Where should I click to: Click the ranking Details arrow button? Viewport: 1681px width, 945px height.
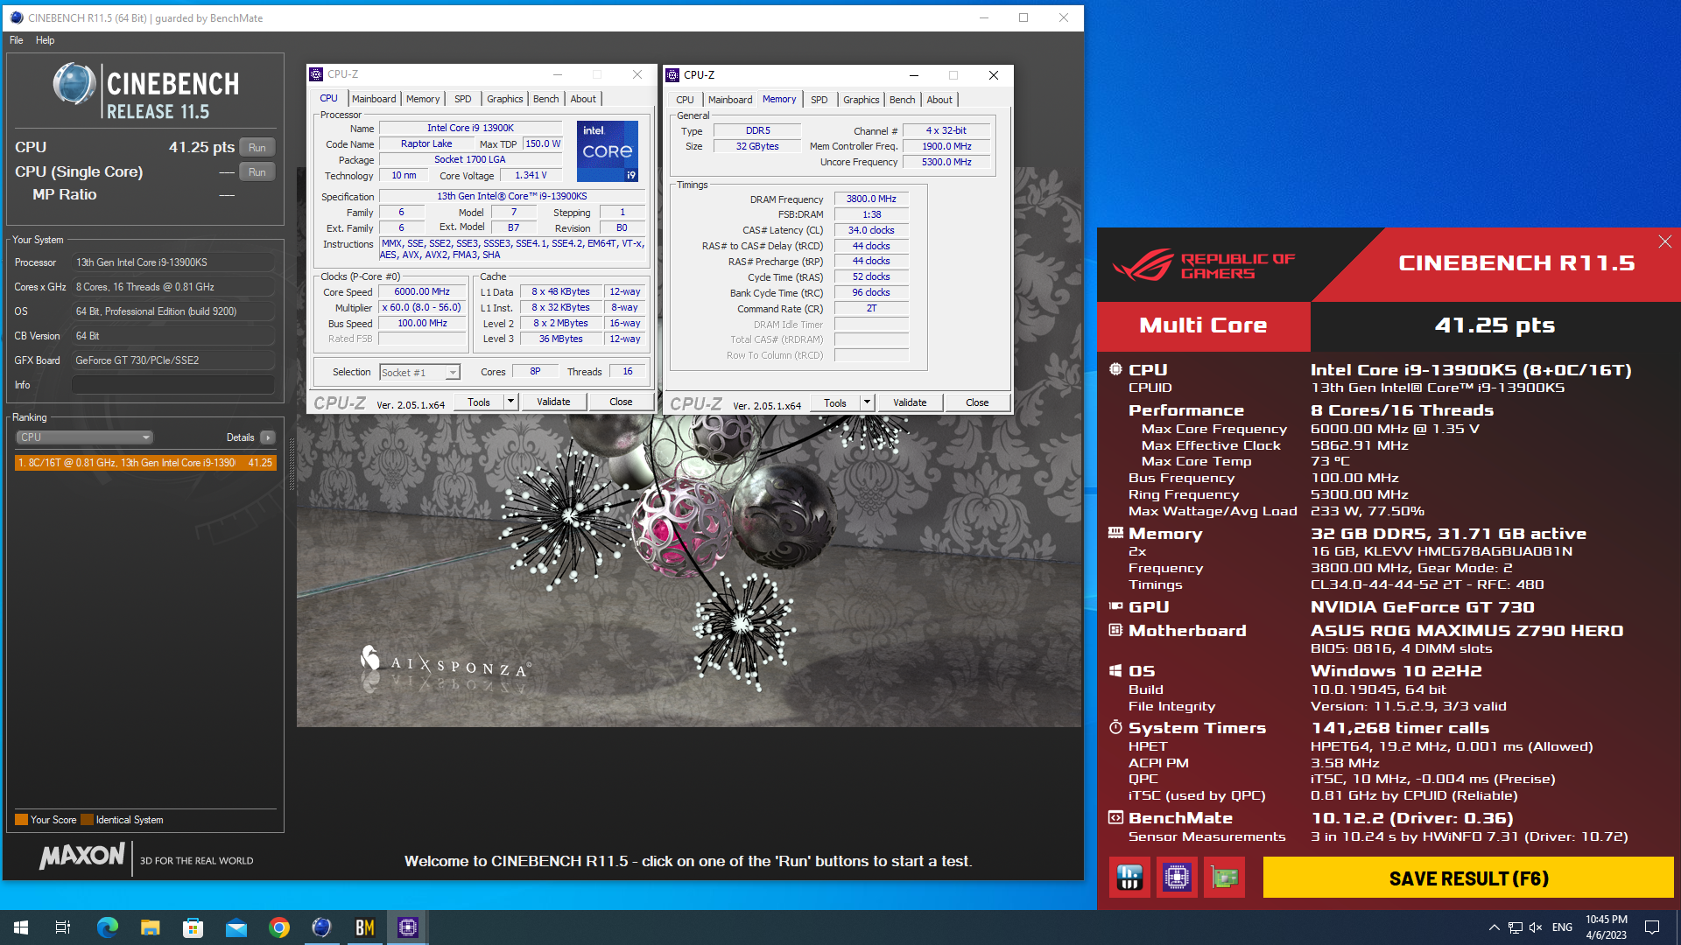coord(267,437)
